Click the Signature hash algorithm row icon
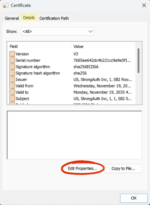 12,73
